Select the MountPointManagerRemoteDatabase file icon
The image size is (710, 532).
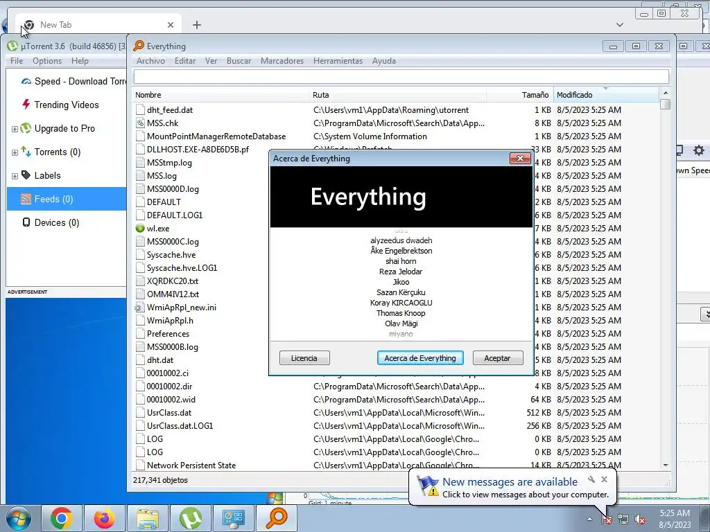(140, 136)
